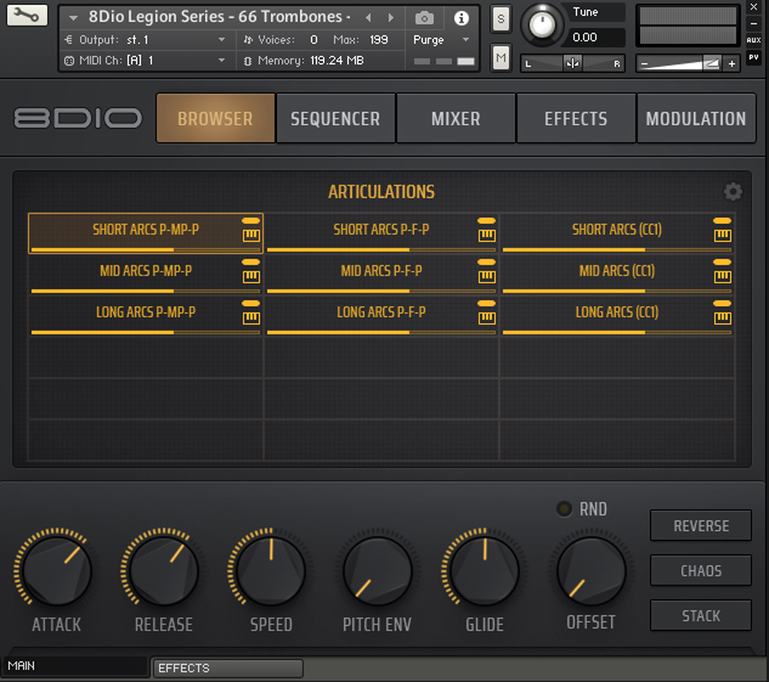Click keyboard icon for Mid Arcs P-MP-P
Image resolution: width=769 pixels, height=682 pixels.
pyautogui.click(x=250, y=276)
